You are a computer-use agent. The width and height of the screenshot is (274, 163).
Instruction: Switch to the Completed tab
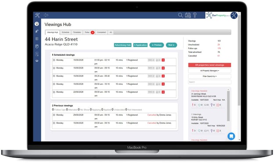pyautogui.click(x=101, y=33)
